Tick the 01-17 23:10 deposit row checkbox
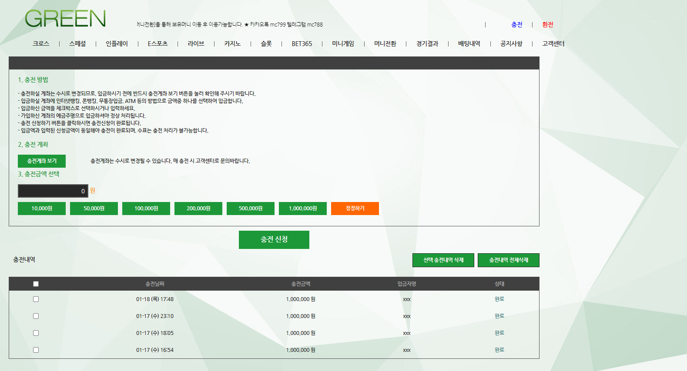The image size is (687, 371). (36, 316)
